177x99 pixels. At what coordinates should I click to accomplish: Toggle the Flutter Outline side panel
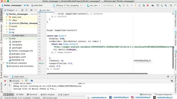(x=176, y=38)
